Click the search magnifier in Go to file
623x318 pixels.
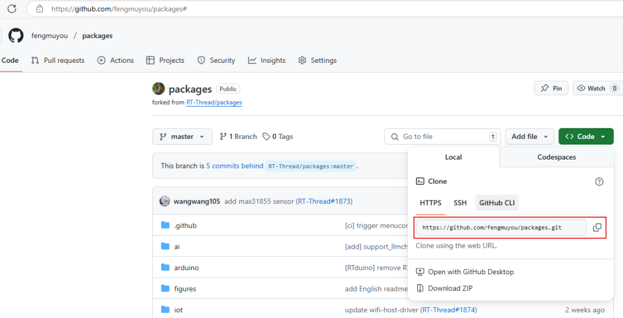pos(395,137)
